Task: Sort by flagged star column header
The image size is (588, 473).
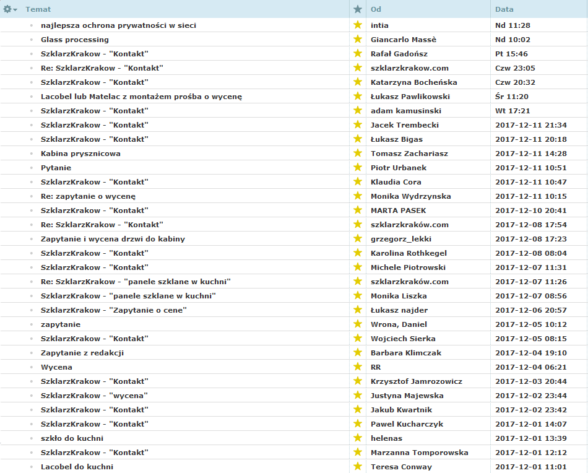Action: [358, 9]
